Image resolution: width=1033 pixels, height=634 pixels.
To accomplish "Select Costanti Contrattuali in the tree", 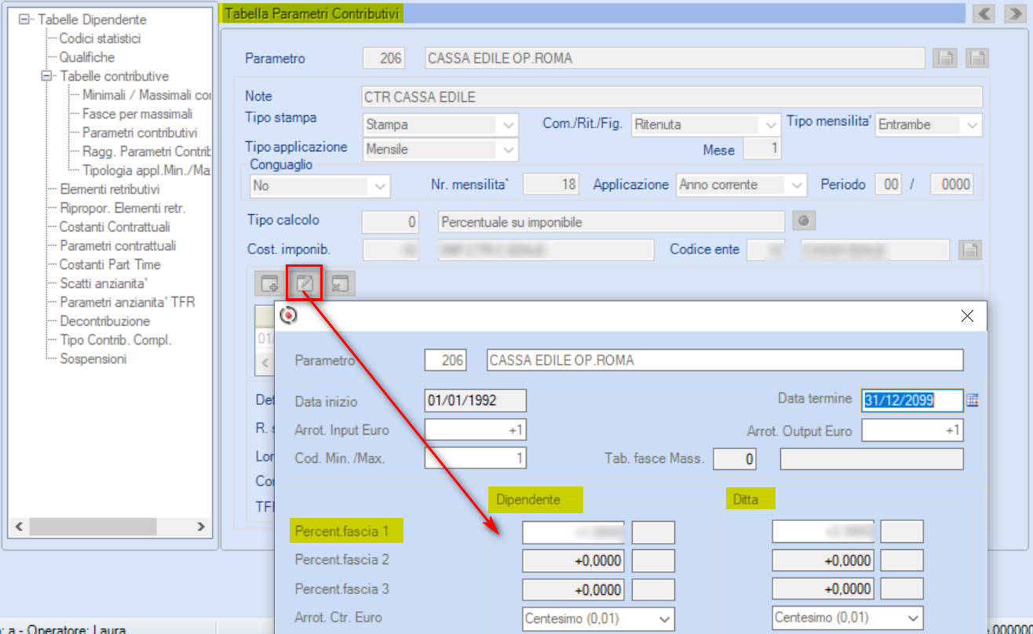I will [115, 227].
